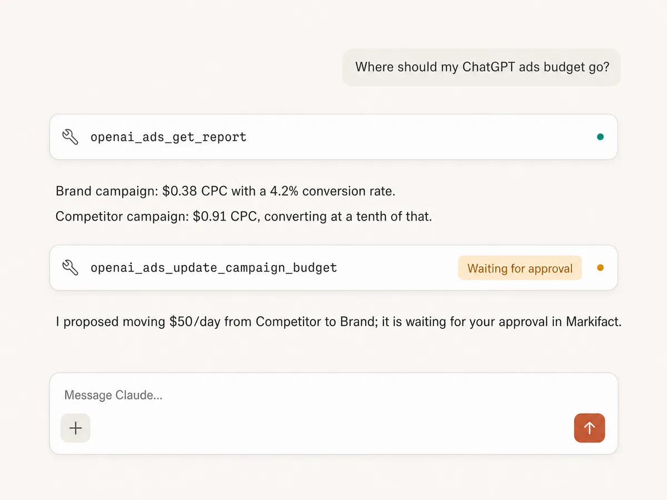Click the openai_ads_get_report tool name text
The image size is (667, 500).
pyautogui.click(x=168, y=137)
